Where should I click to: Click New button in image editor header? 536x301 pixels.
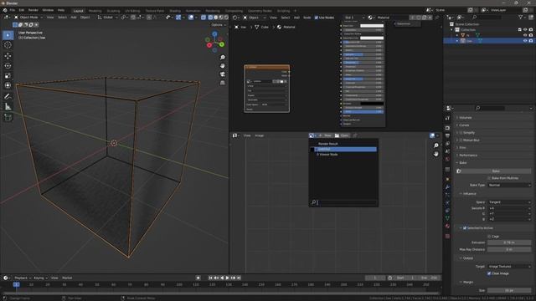coord(326,135)
